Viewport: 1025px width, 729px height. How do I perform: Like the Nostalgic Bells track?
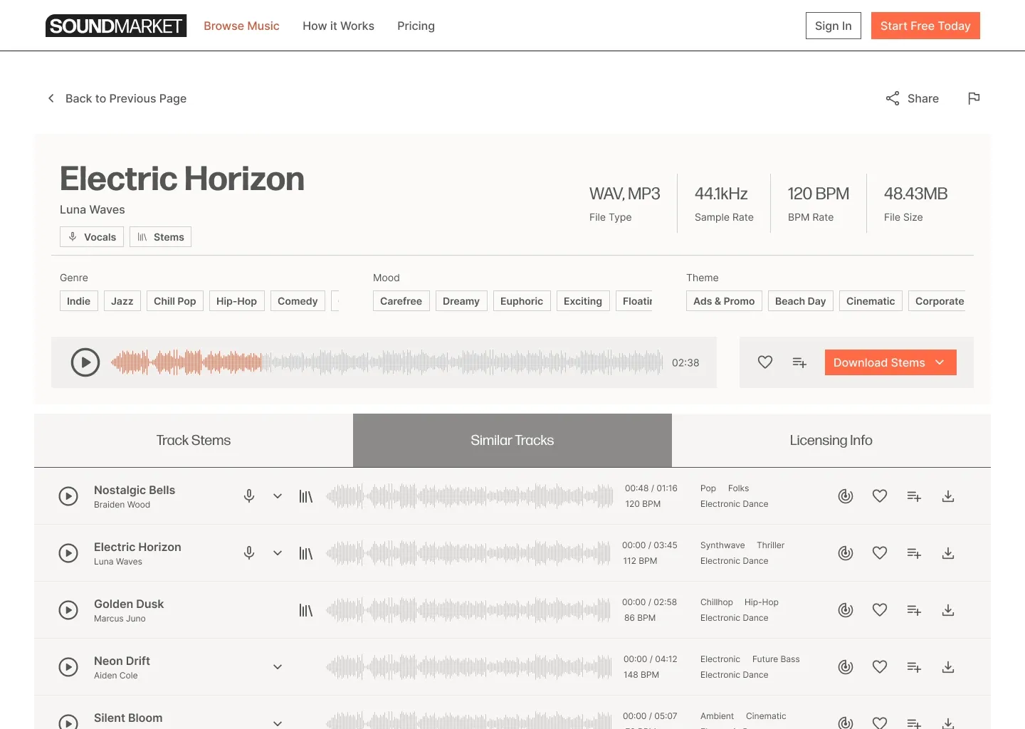[x=880, y=496]
